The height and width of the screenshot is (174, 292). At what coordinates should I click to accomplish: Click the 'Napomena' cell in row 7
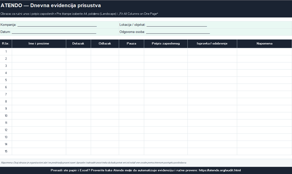(264, 94)
